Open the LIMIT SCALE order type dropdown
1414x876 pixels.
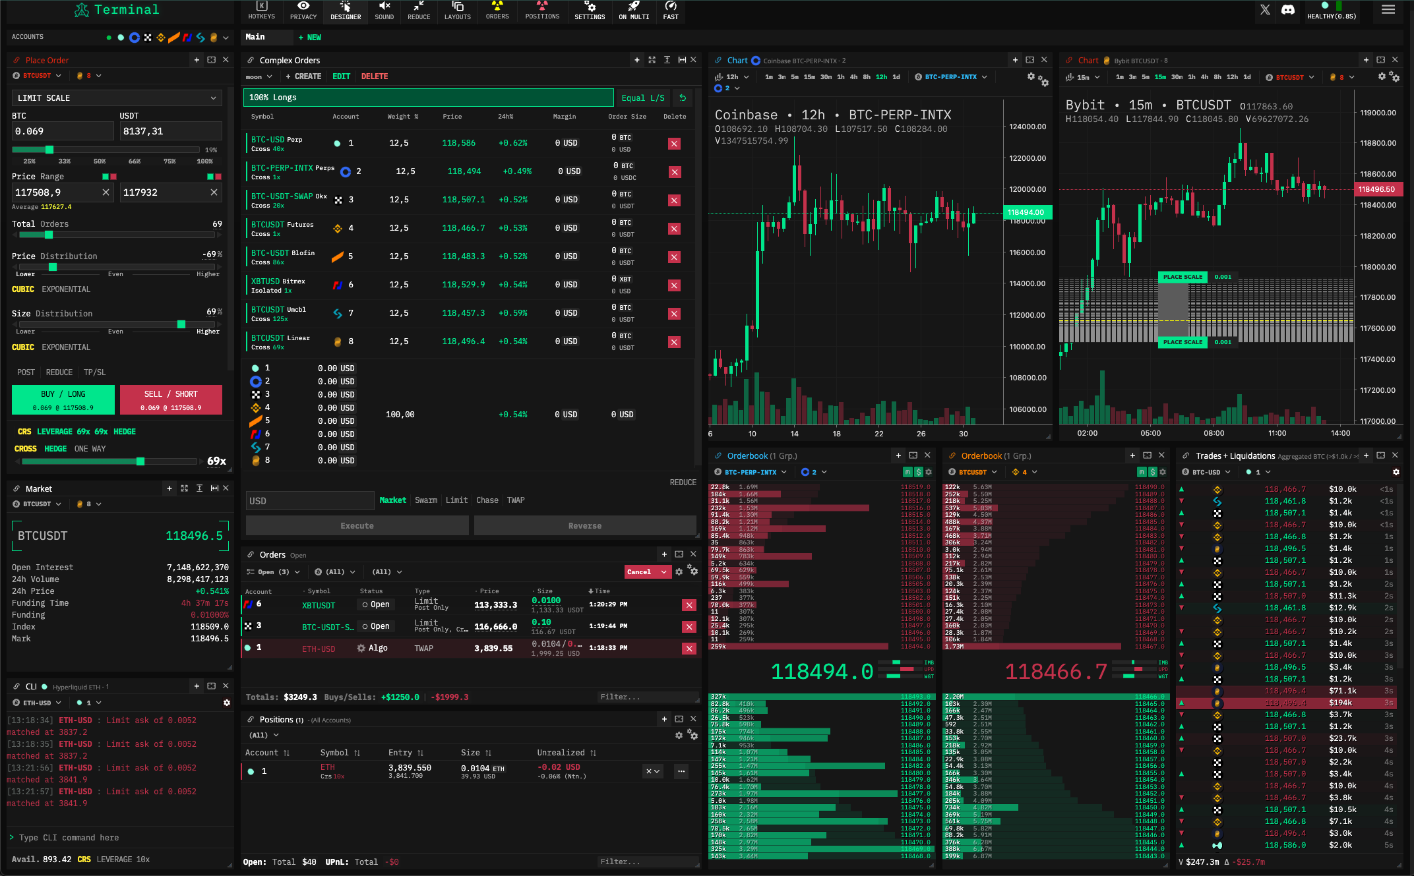(x=117, y=98)
